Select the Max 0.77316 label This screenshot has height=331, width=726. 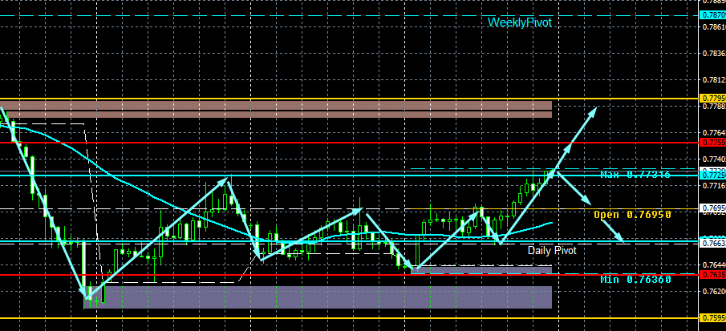click(635, 175)
